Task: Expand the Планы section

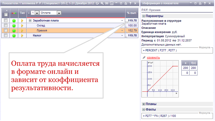Action: 144,104
